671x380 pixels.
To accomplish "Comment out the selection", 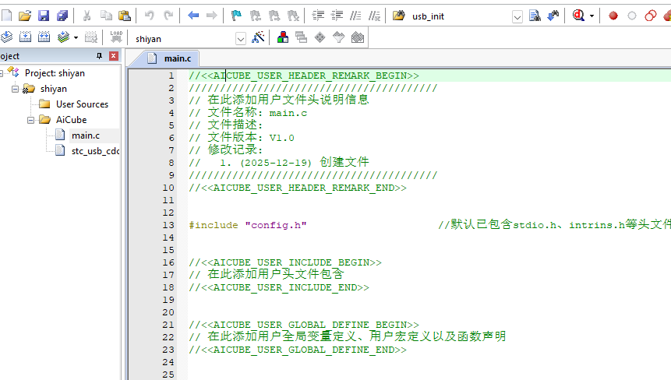I will (355, 16).
